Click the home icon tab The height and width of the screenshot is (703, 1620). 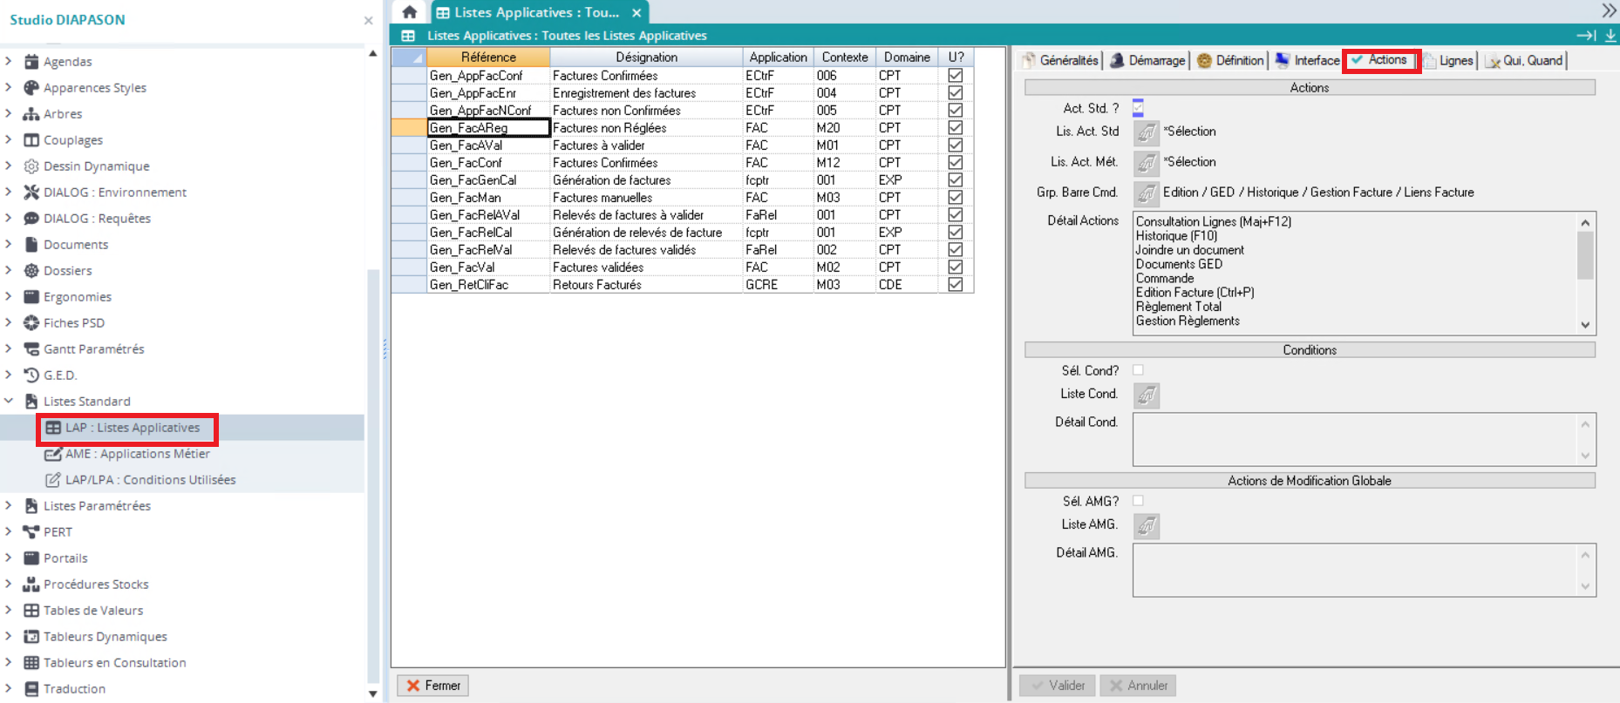pos(409,12)
